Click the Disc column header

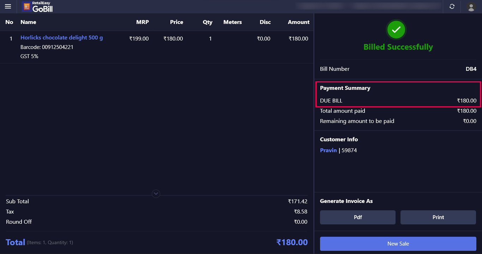265,22
